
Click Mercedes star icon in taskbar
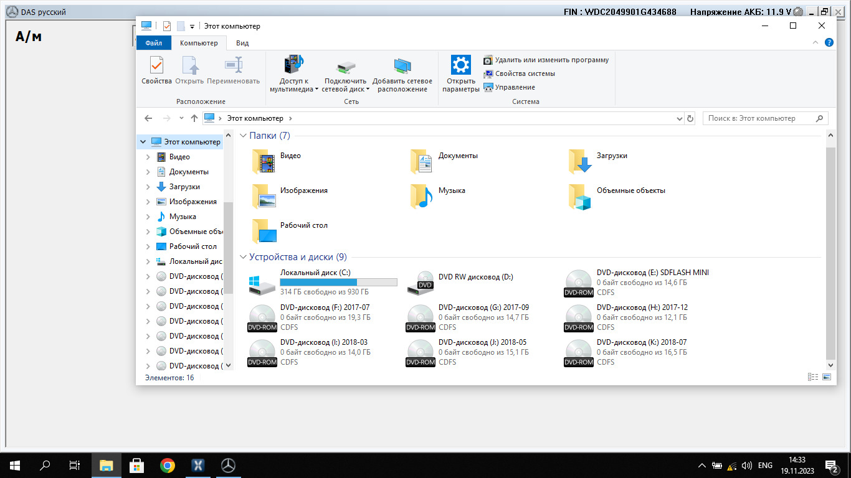229,465
